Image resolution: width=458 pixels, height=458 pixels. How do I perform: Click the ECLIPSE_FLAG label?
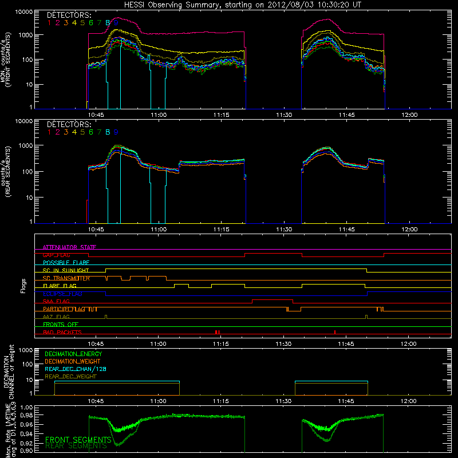coord(62,294)
